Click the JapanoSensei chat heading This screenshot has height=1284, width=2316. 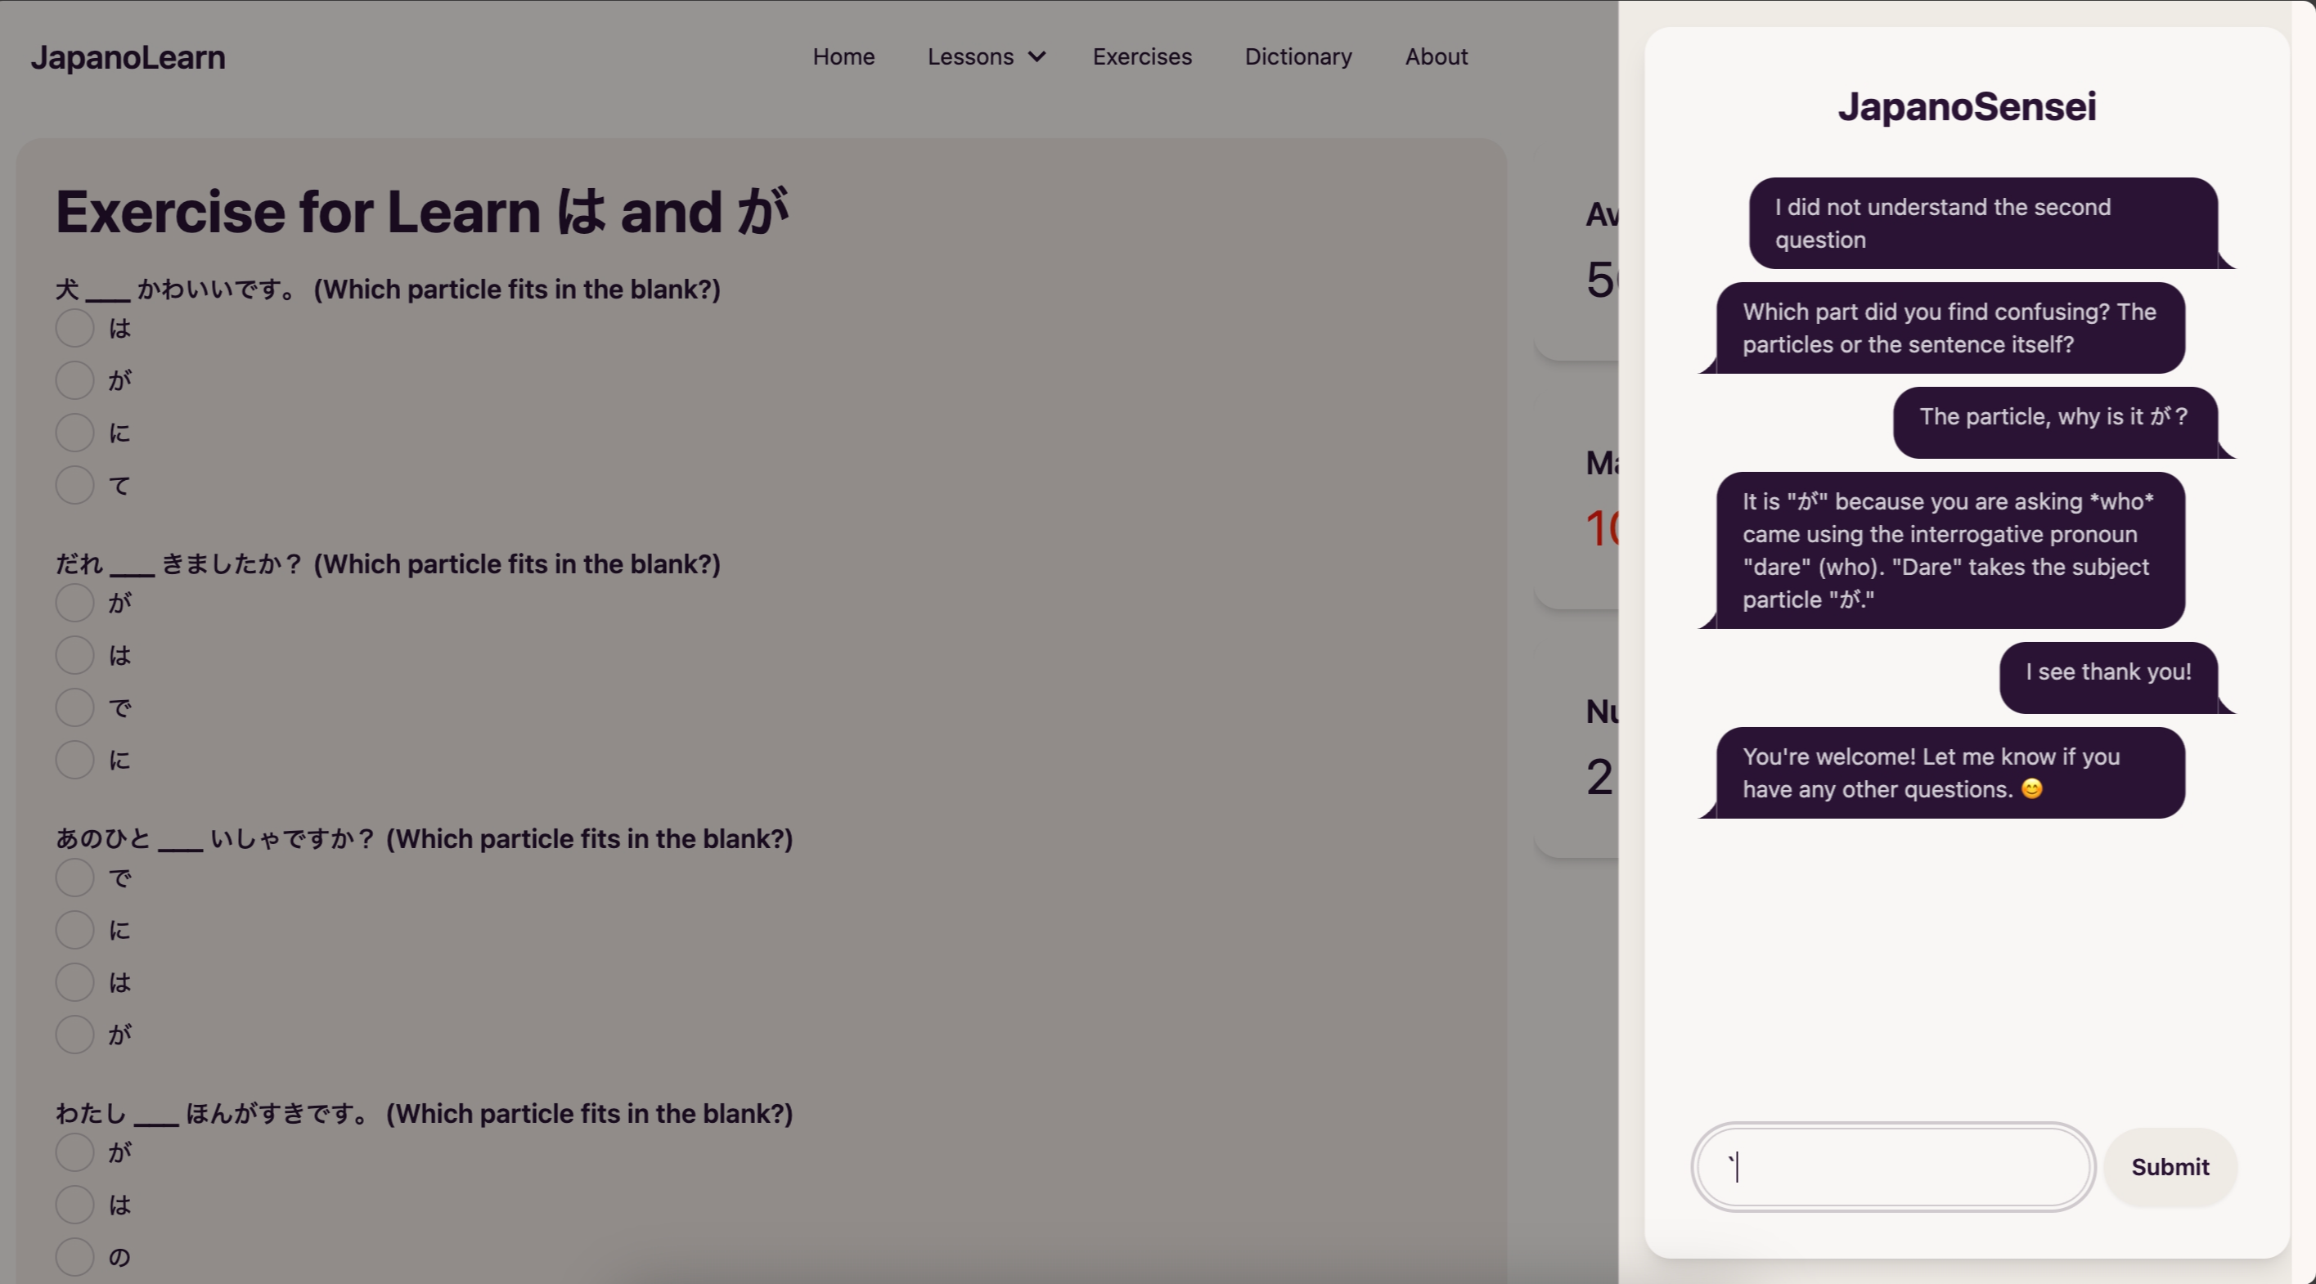click(1966, 107)
